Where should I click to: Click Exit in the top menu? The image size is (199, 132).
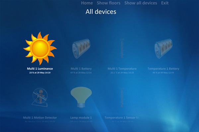pos(165,3)
